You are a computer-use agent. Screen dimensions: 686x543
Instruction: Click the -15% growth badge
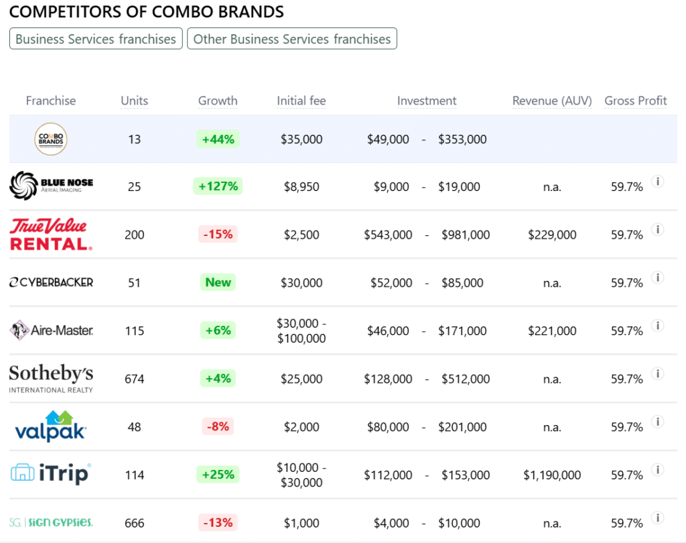[x=218, y=234]
